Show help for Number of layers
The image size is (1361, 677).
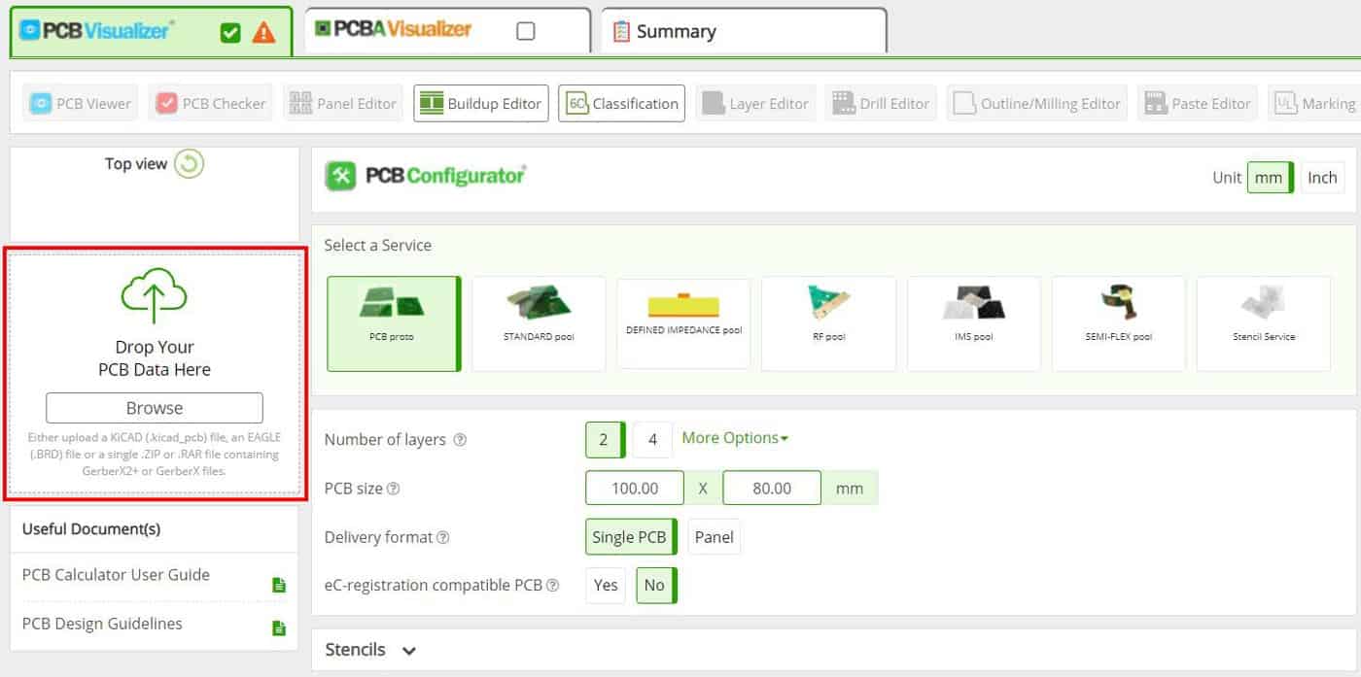click(x=461, y=440)
